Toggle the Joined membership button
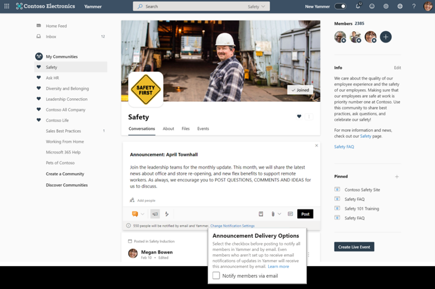435x289 pixels. coord(300,90)
